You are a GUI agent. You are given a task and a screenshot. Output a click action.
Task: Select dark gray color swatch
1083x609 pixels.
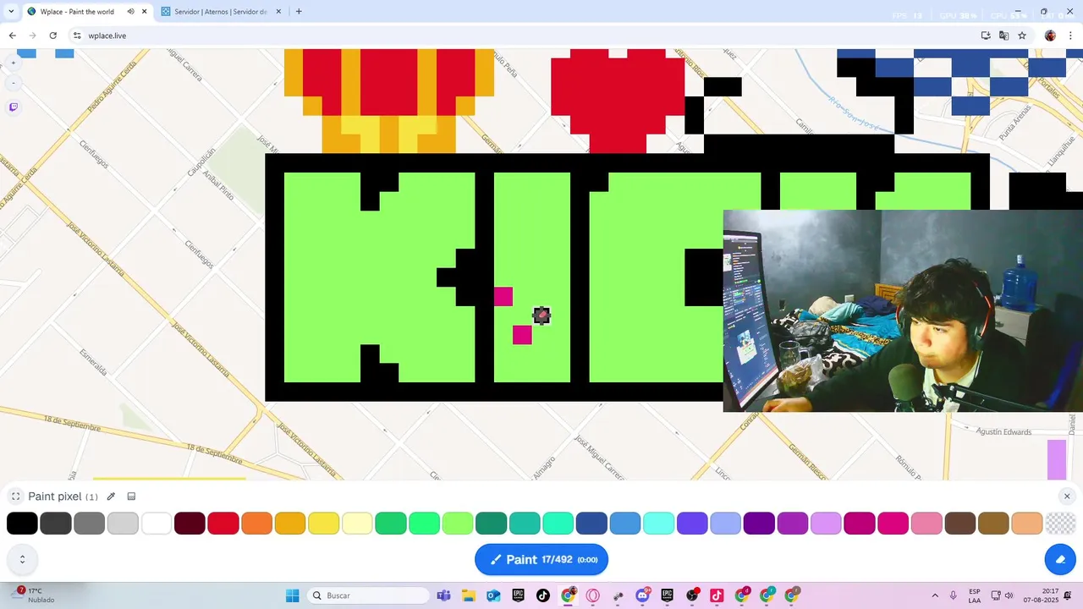point(56,524)
